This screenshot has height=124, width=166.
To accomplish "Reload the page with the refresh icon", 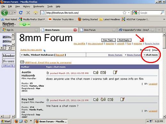I will click(21, 13).
